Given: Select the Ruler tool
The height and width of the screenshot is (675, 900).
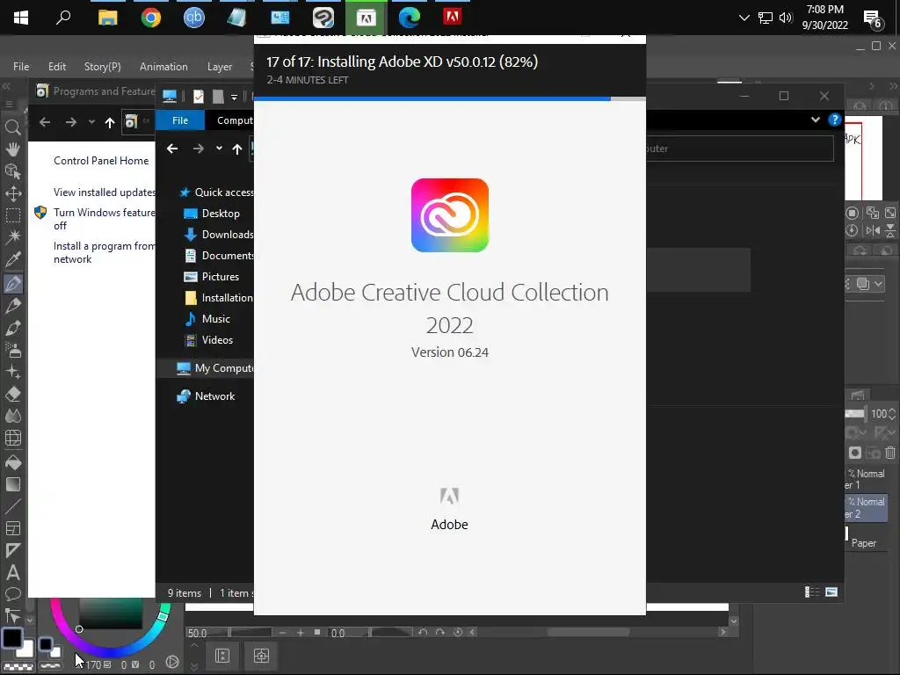Looking at the screenshot, I should [x=12, y=550].
